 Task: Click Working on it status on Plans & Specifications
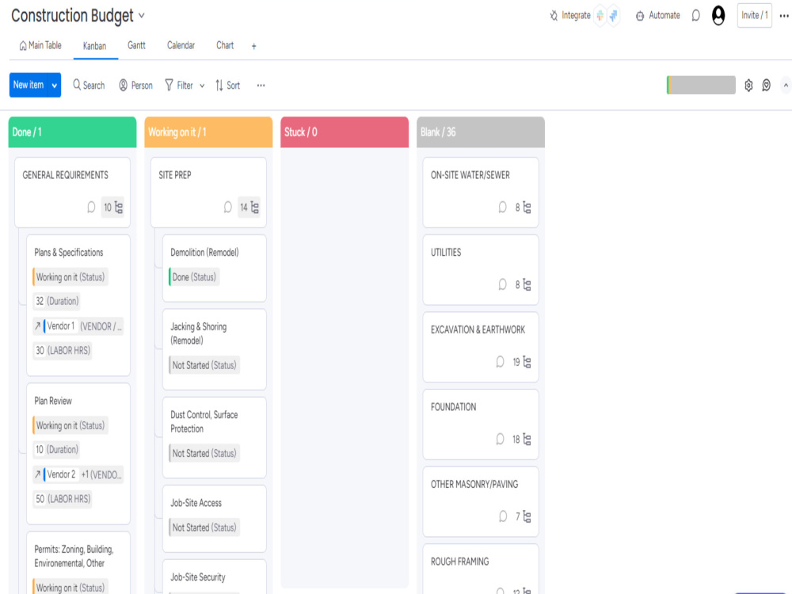tap(70, 276)
